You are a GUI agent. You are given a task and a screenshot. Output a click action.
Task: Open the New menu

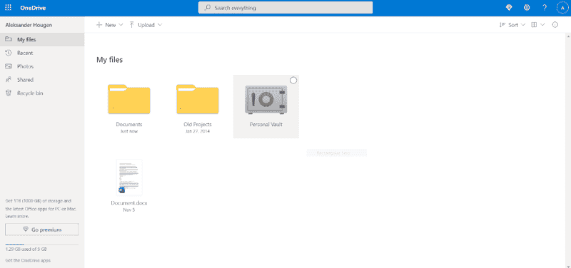(110, 25)
